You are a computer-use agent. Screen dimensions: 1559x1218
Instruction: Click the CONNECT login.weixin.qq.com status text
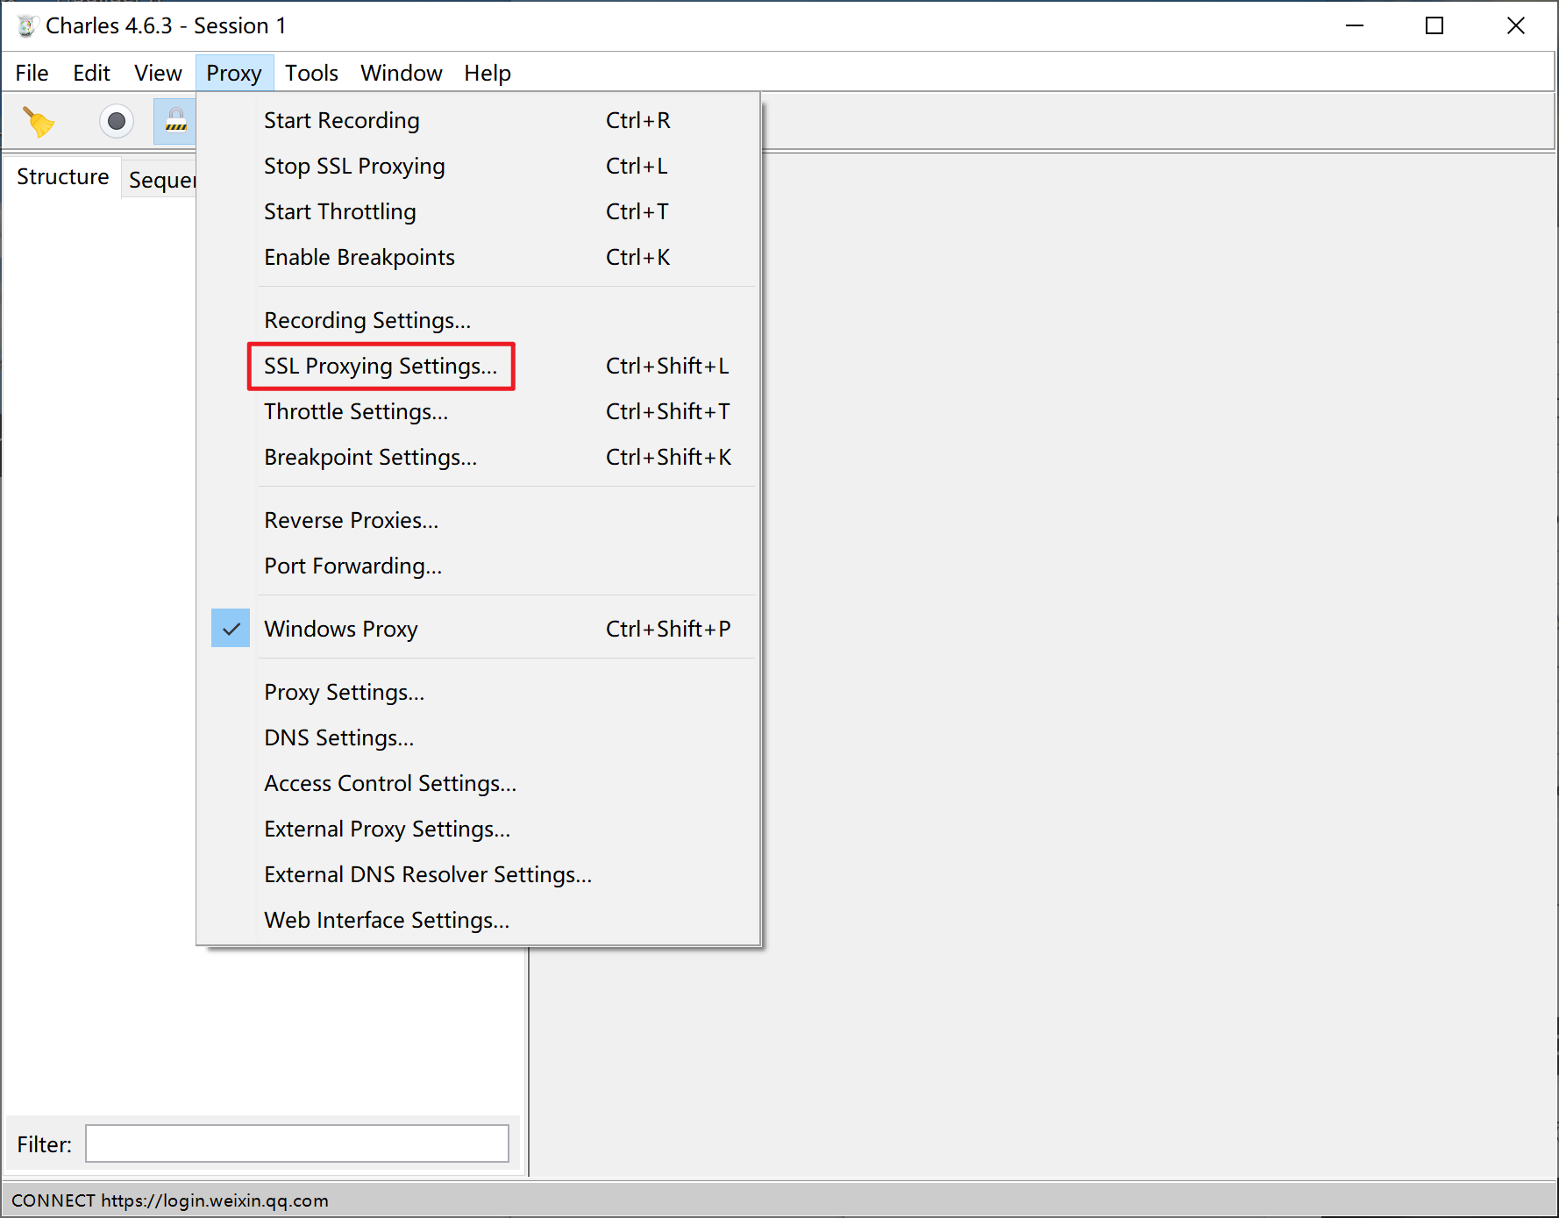pos(170,1200)
